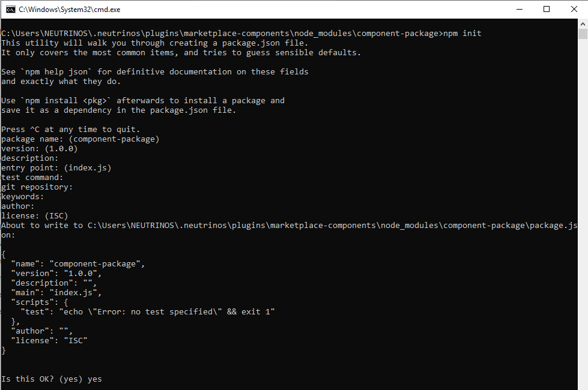Click the 'license: (ISC)' prompt line
588x390 pixels.
coord(34,216)
